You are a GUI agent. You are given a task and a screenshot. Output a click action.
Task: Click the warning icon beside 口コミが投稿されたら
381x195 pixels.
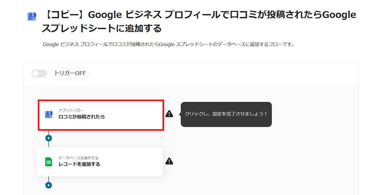(169, 114)
